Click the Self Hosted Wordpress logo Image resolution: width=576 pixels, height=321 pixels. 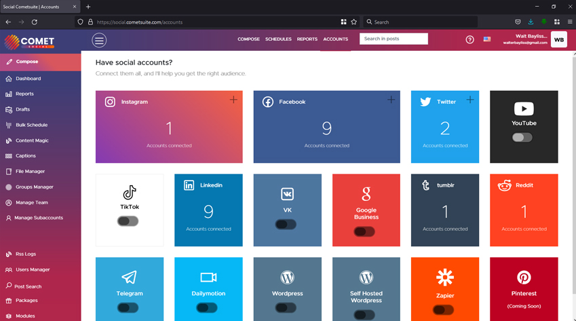pos(366,278)
